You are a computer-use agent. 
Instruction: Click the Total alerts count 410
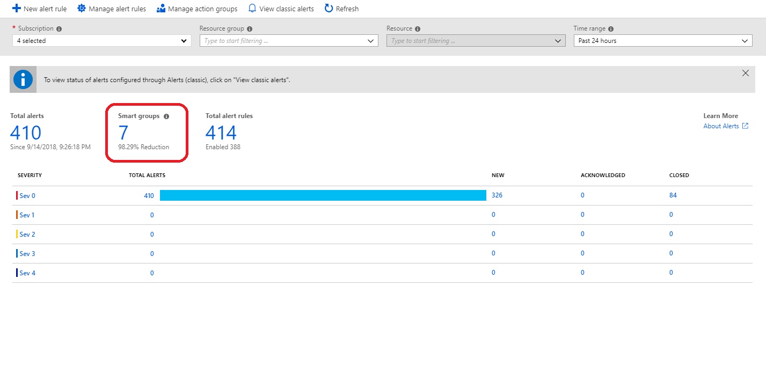tap(26, 133)
